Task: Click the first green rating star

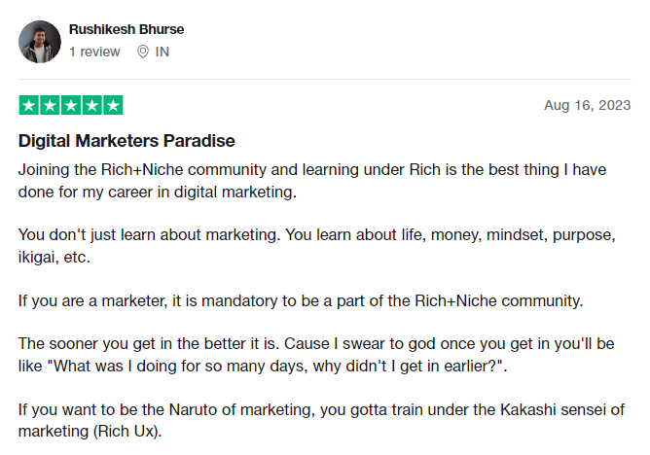Action: pos(29,105)
